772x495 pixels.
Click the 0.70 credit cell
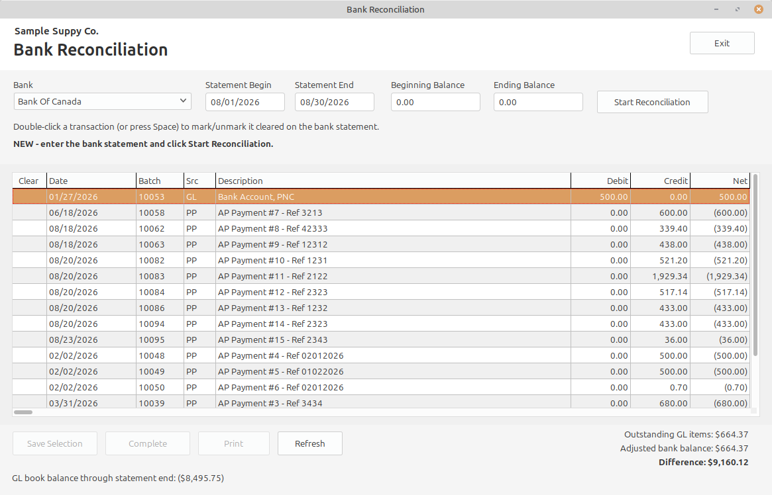pyautogui.click(x=660, y=387)
